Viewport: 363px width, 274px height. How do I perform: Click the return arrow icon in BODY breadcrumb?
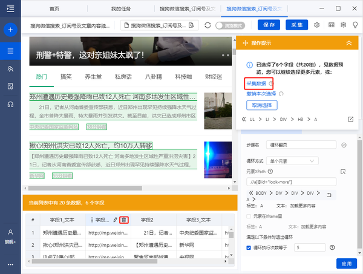[329, 195]
